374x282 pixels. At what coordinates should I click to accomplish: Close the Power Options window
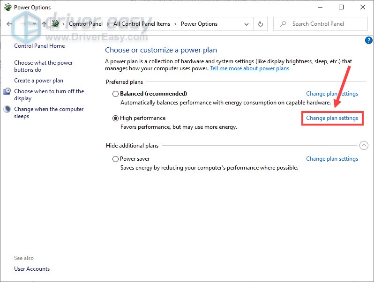click(x=363, y=7)
